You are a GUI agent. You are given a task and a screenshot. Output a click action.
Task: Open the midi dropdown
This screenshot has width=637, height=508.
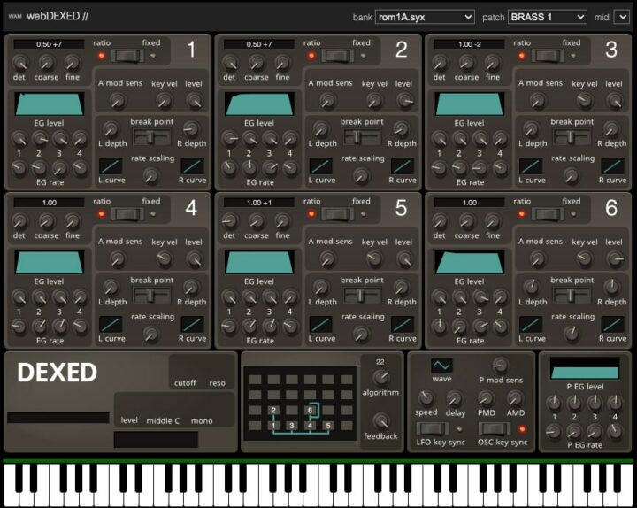[621, 17]
